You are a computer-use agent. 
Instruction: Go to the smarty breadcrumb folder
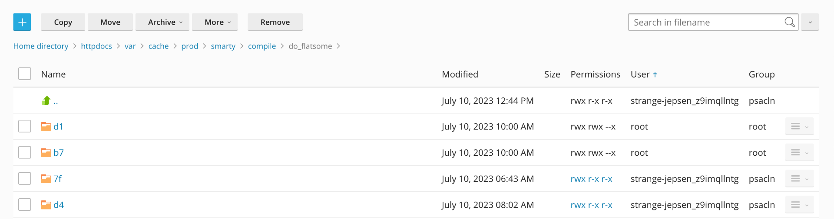click(223, 46)
